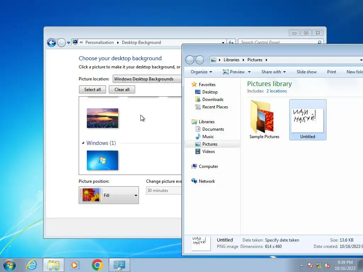
Task: Click Slide show in the toolbar
Action: click(307, 72)
